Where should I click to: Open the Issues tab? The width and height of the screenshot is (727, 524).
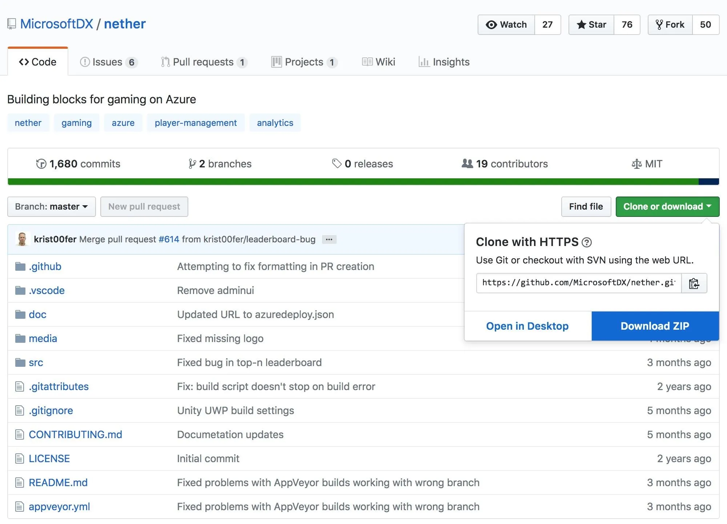click(x=108, y=62)
